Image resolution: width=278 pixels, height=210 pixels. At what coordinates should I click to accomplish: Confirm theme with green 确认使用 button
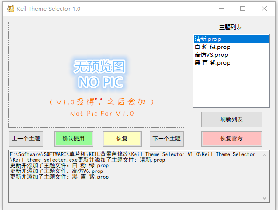[73, 139]
